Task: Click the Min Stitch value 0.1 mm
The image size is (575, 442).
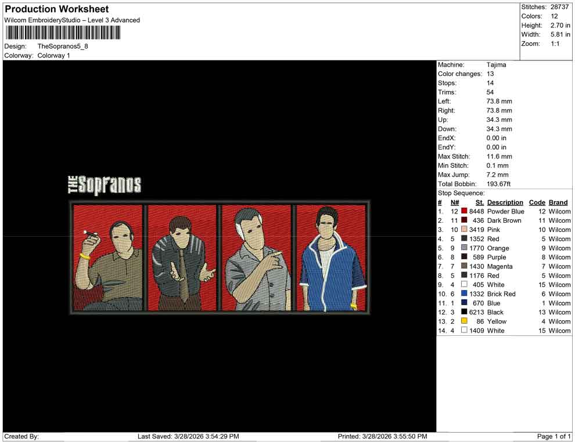Action: [497, 165]
